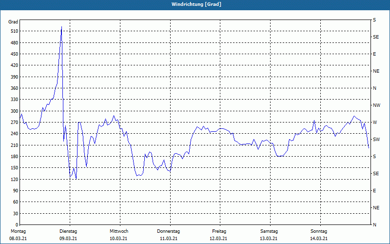Image resolution: width=390 pixels, height=244 pixels.
Task: Pick the 180 y-axis tick value
Action: 15,157
